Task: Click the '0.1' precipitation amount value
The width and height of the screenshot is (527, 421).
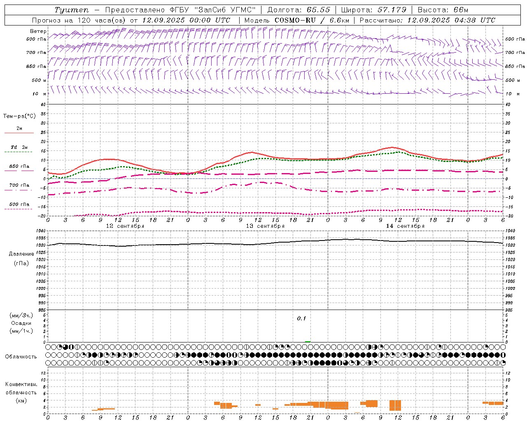Action: click(x=302, y=319)
